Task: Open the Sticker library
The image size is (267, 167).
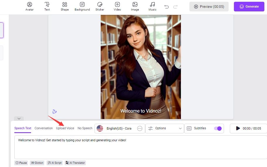Action: pyautogui.click(x=100, y=6)
